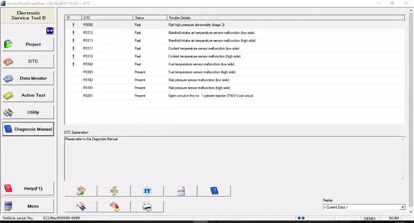Click the blue double-arrow connection icon
Screen dimensions: 414x223
(50, 31)
